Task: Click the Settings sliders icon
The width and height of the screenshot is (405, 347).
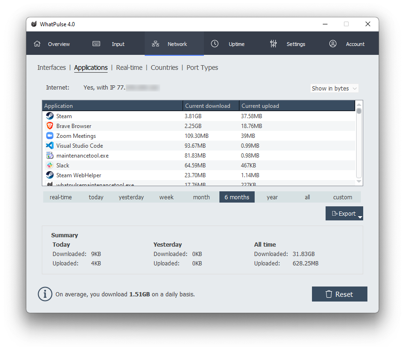Action: [x=273, y=43]
